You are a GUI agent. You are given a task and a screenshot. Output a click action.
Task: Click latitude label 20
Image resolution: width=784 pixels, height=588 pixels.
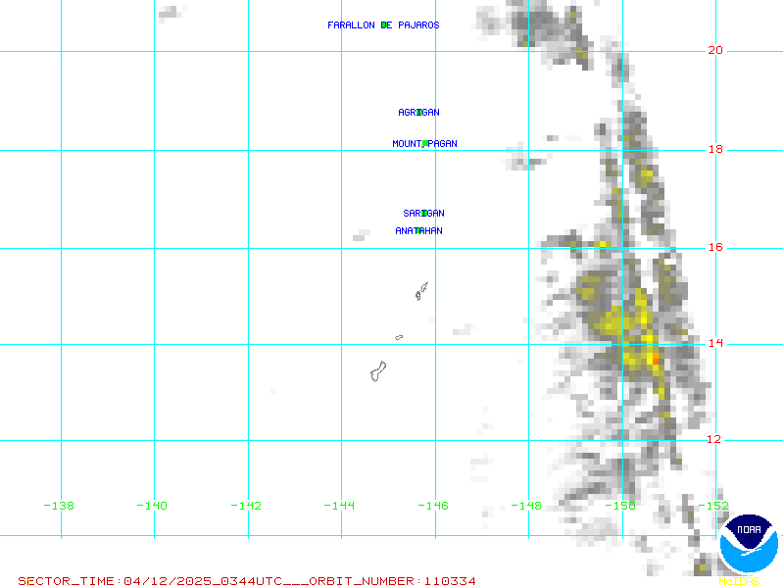click(715, 50)
